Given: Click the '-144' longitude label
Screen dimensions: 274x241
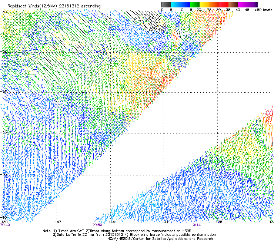Looking at the screenshot, I should [110, 222].
